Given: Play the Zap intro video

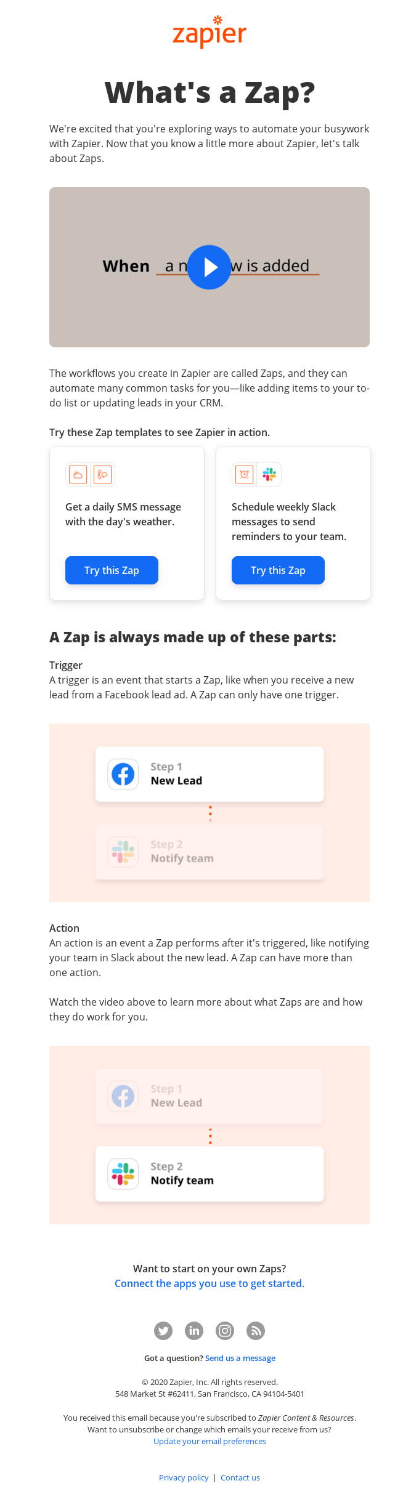Looking at the screenshot, I should (x=209, y=267).
